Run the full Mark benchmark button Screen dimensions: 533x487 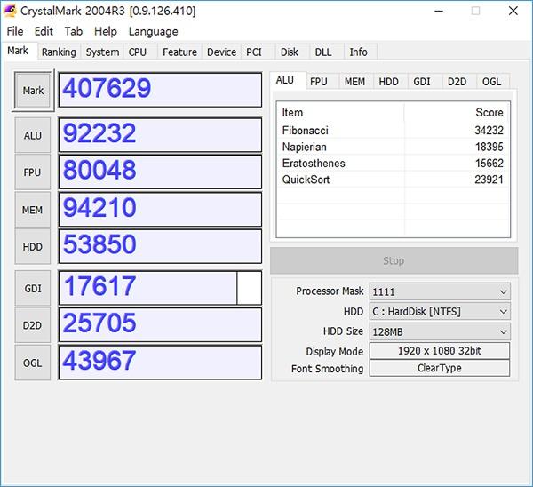pos(33,91)
